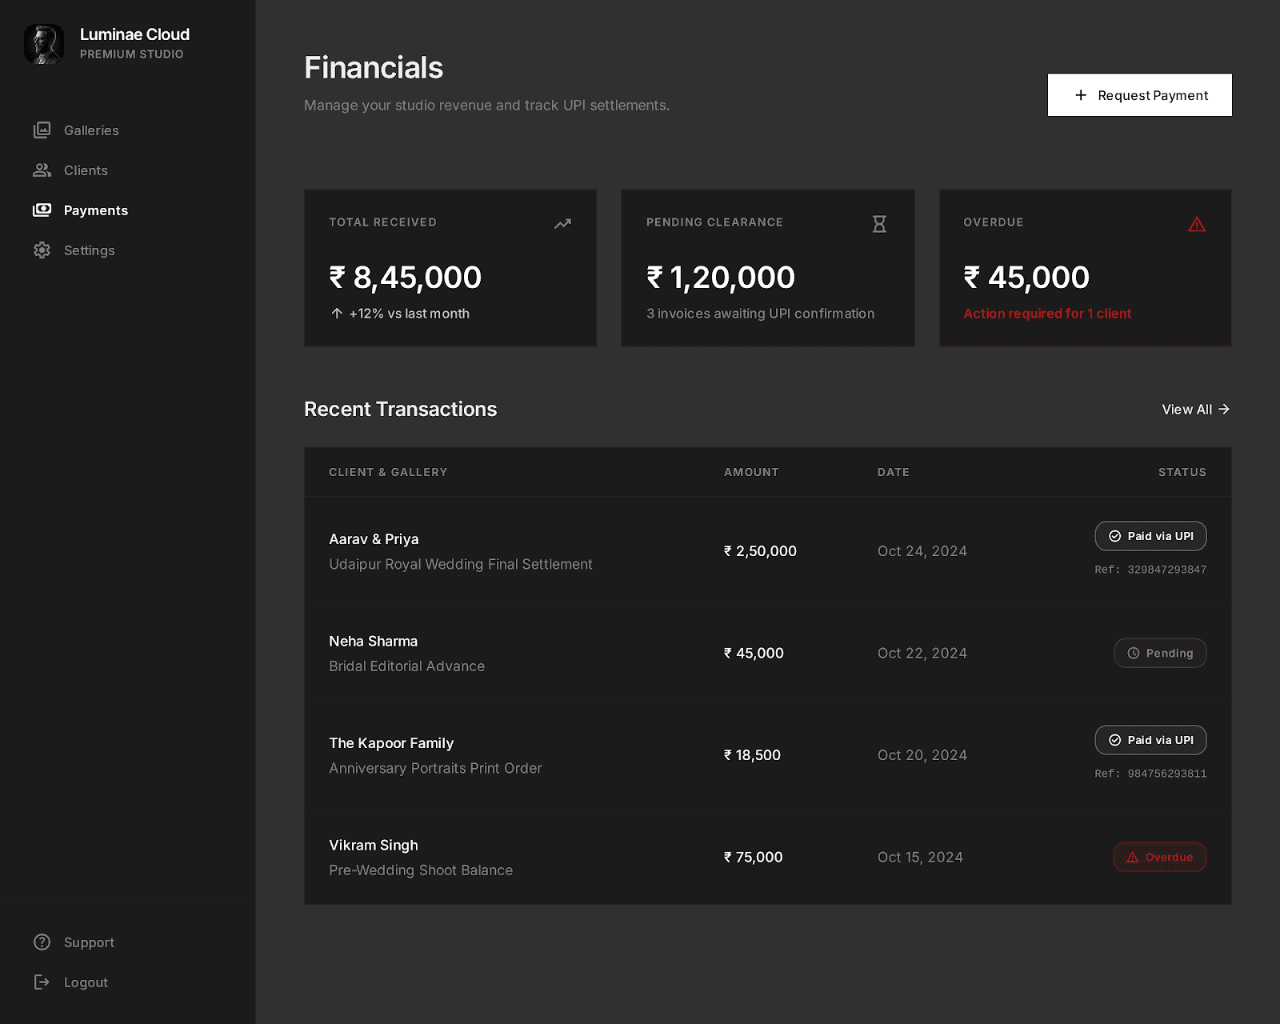Click the AMOUNT column header

pyautogui.click(x=751, y=472)
